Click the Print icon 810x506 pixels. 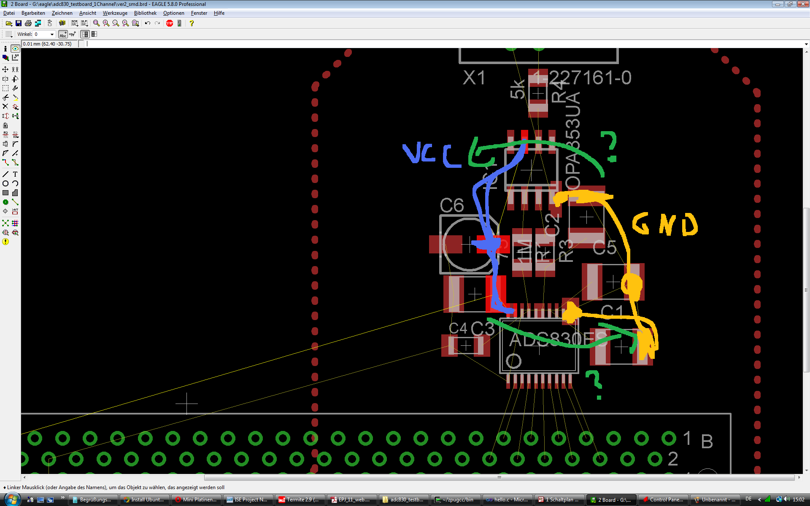pyautogui.click(x=28, y=23)
